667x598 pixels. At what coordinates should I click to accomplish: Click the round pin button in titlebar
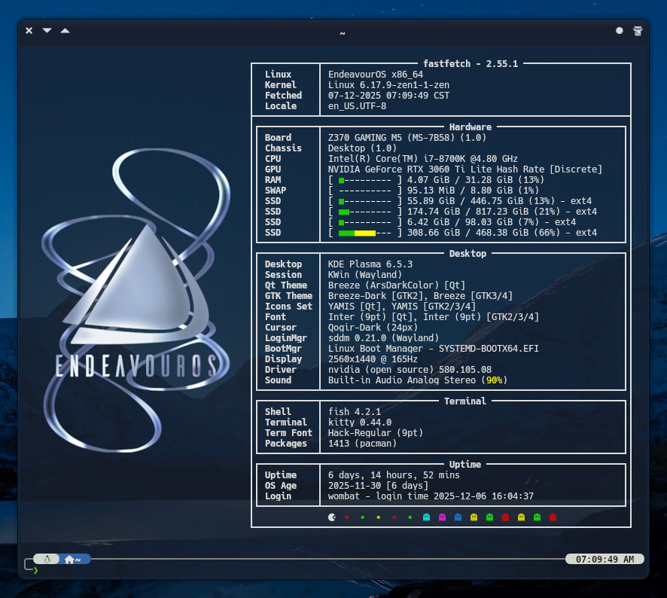pos(620,31)
